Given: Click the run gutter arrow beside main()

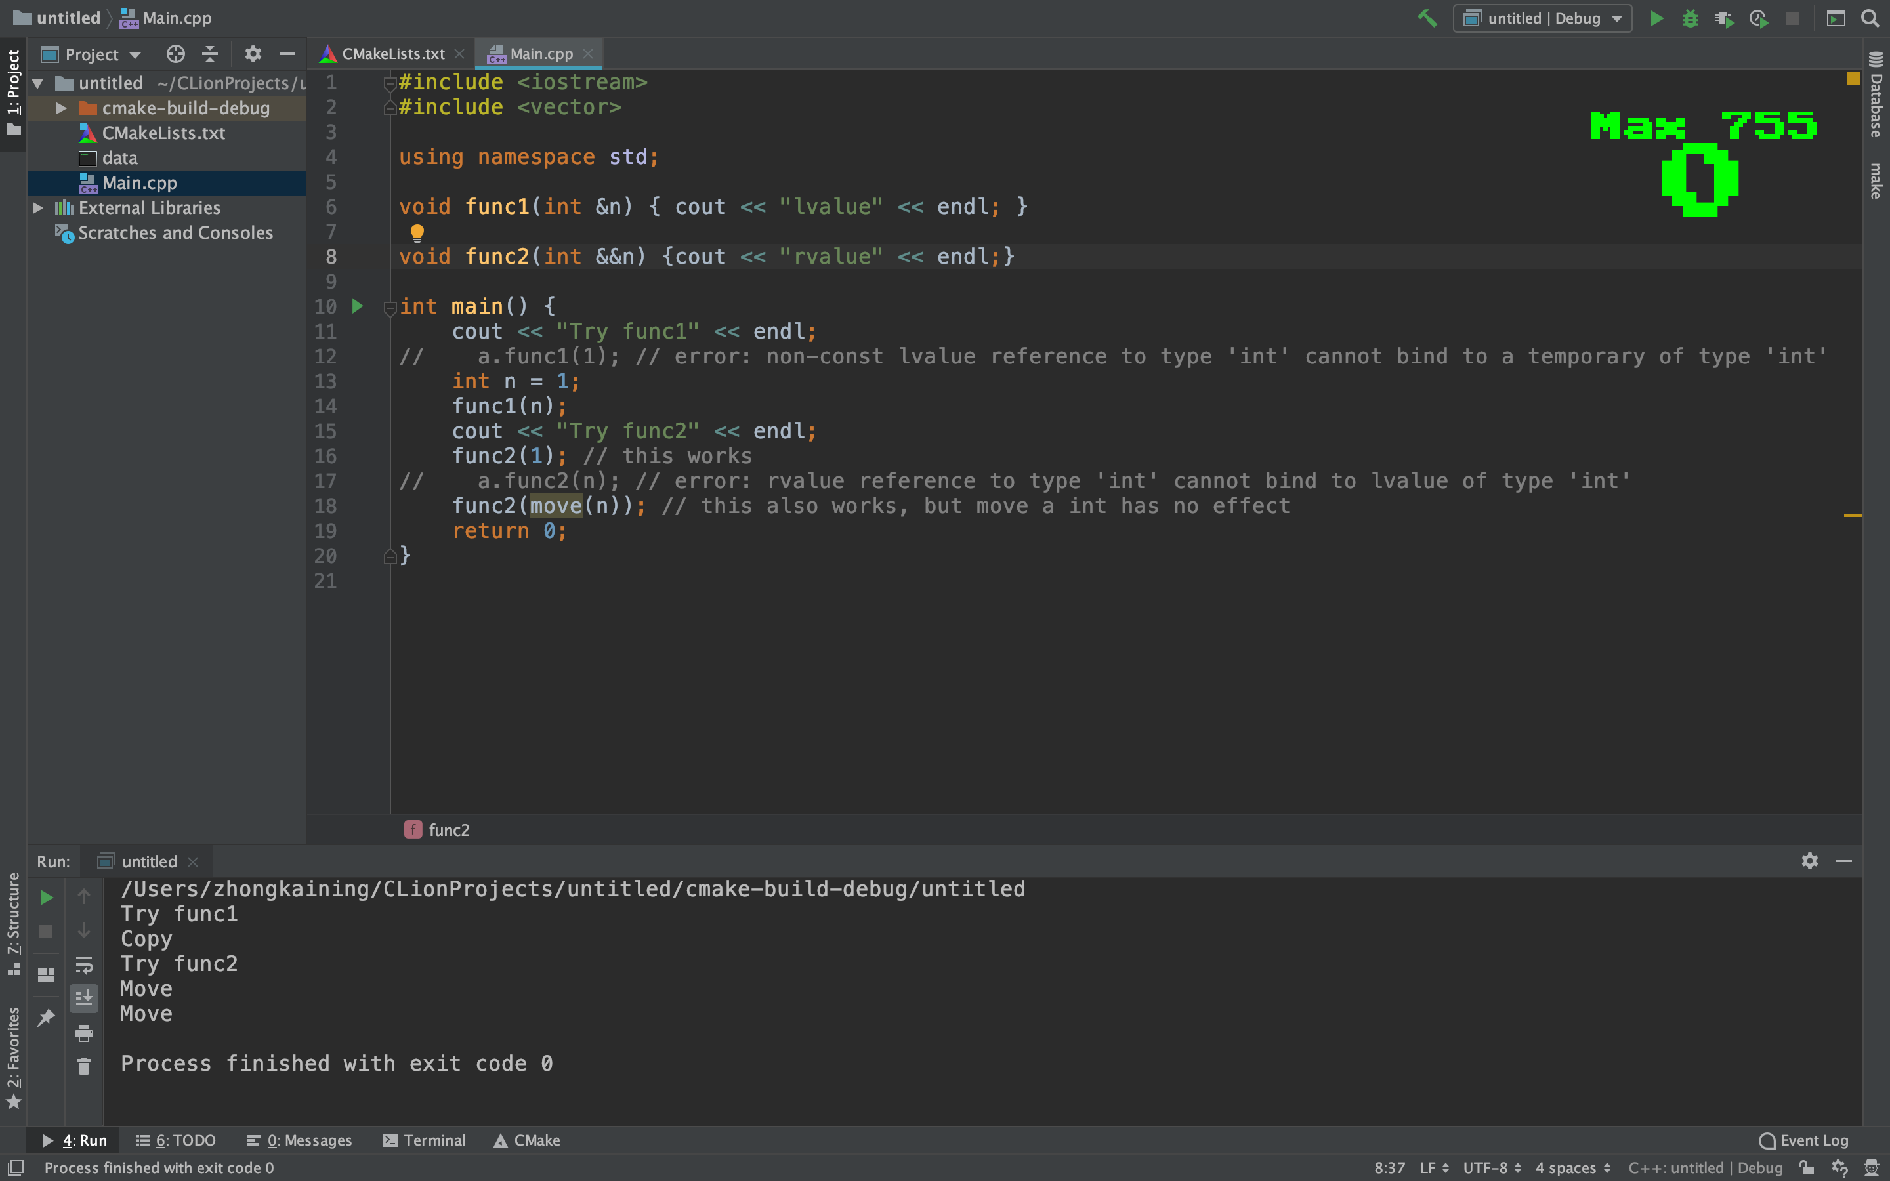Looking at the screenshot, I should click(357, 306).
